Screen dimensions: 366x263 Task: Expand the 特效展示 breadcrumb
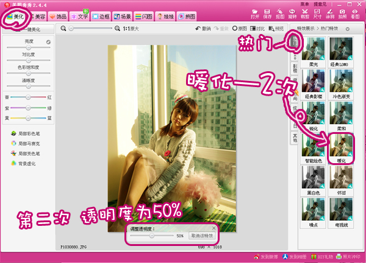pyautogui.click(x=306, y=29)
